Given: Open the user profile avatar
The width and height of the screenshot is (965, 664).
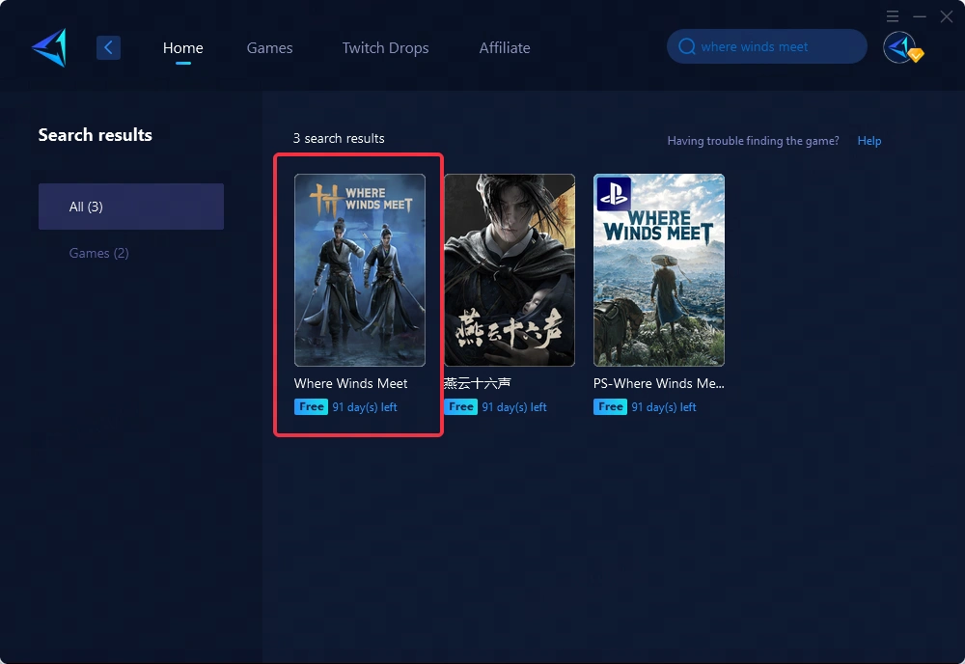Looking at the screenshot, I should click(898, 47).
